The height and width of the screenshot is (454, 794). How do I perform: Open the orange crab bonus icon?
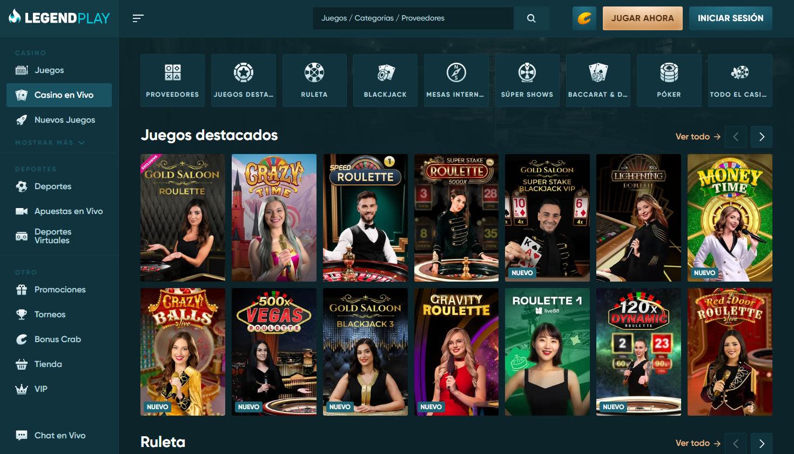pyautogui.click(x=584, y=18)
